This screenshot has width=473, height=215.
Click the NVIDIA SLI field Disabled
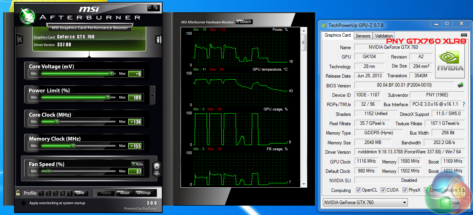tap(409, 180)
